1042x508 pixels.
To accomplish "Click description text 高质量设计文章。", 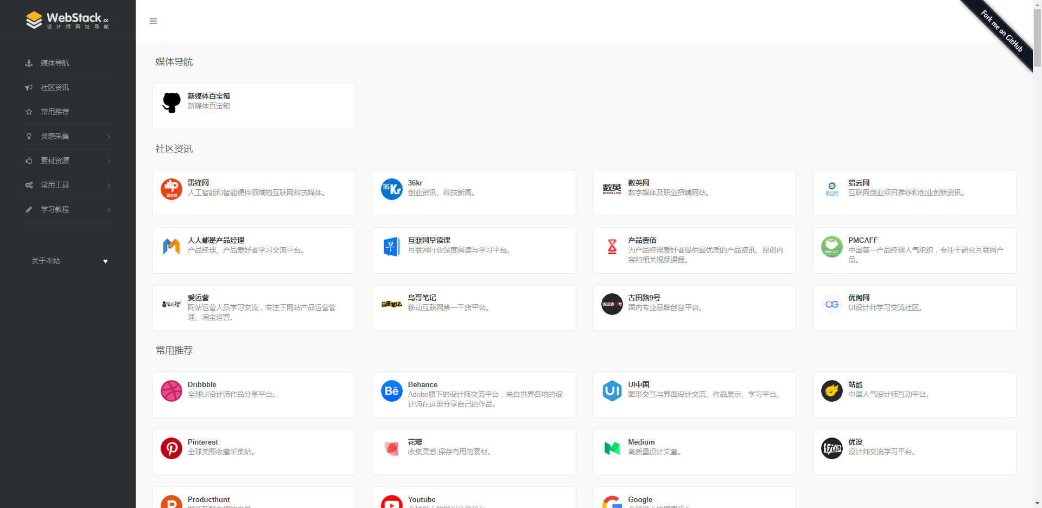I will (656, 452).
